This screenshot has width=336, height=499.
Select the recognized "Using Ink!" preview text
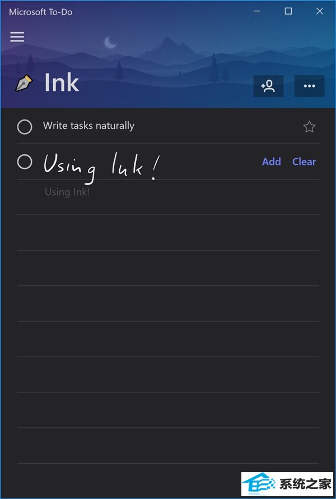(67, 192)
